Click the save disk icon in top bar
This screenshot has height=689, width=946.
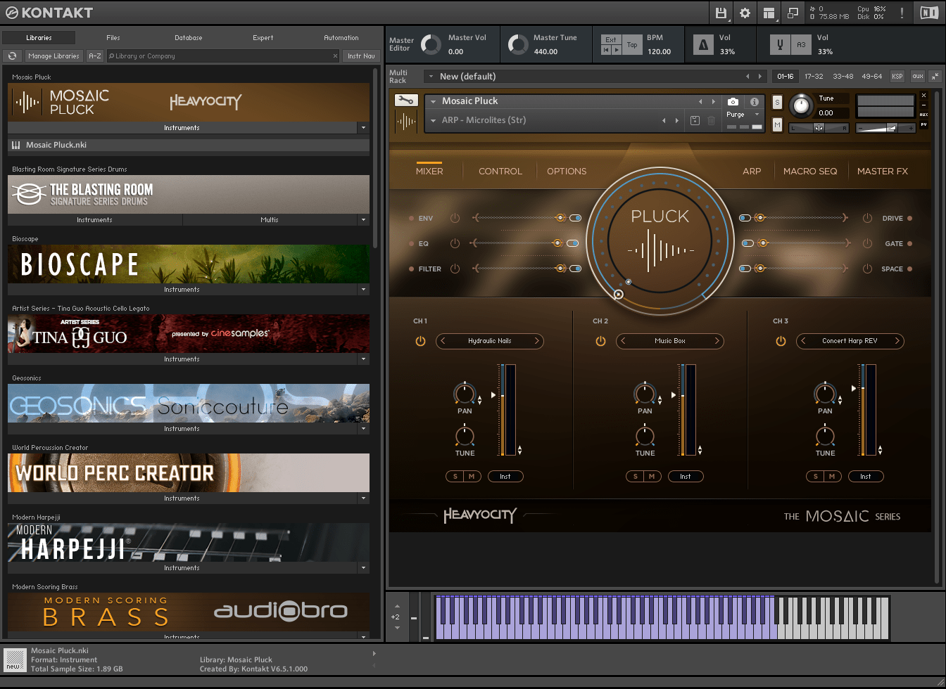[x=721, y=13]
